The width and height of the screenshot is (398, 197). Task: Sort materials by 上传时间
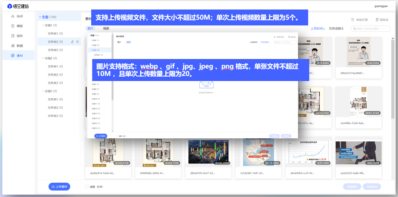click(x=317, y=29)
